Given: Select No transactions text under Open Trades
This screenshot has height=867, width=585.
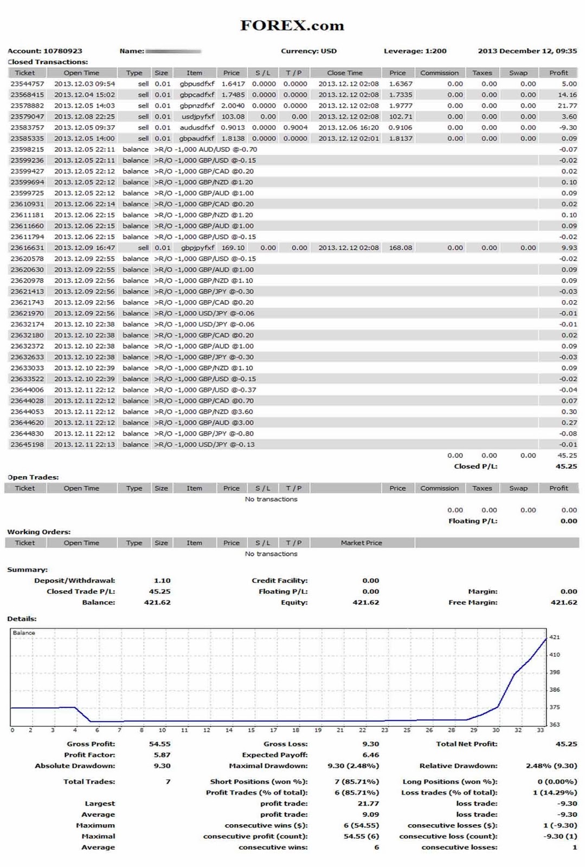Looking at the screenshot, I should (271, 499).
